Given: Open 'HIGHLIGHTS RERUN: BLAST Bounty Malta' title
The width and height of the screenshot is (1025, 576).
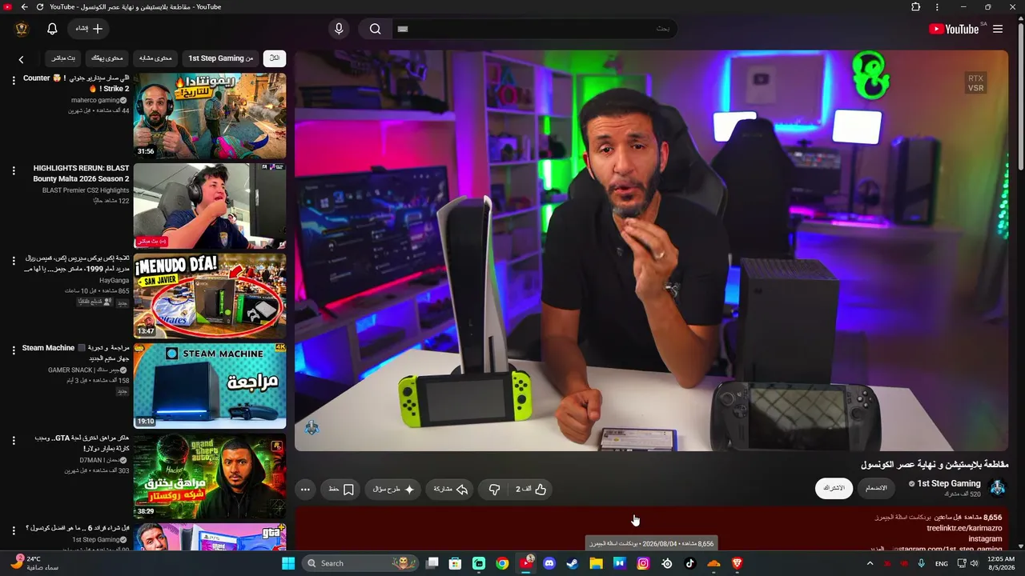Looking at the screenshot, I should point(81,174).
